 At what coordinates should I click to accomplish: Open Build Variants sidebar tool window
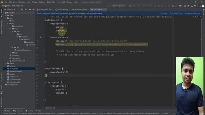(x=2, y=102)
